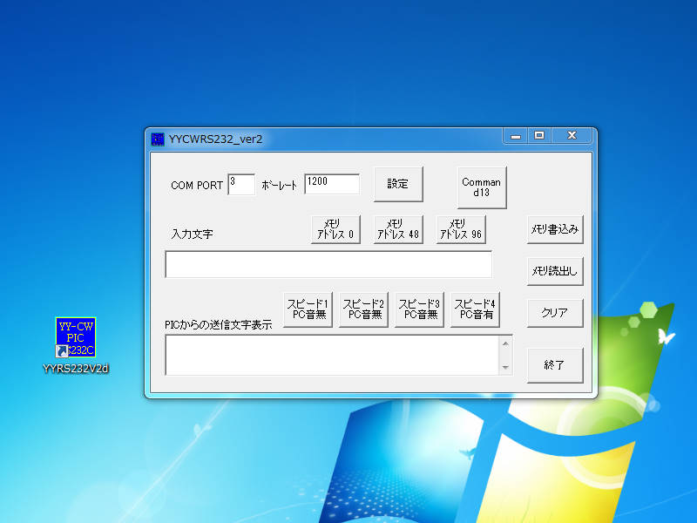This screenshot has height=523, width=697.
Task: Choose スピード3 PC音無 button
Action: point(419,309)
